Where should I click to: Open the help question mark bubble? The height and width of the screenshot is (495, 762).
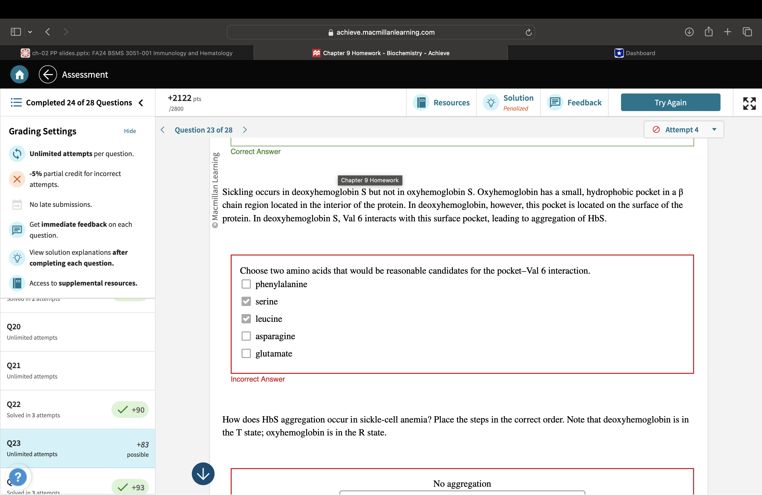[18, 477]
